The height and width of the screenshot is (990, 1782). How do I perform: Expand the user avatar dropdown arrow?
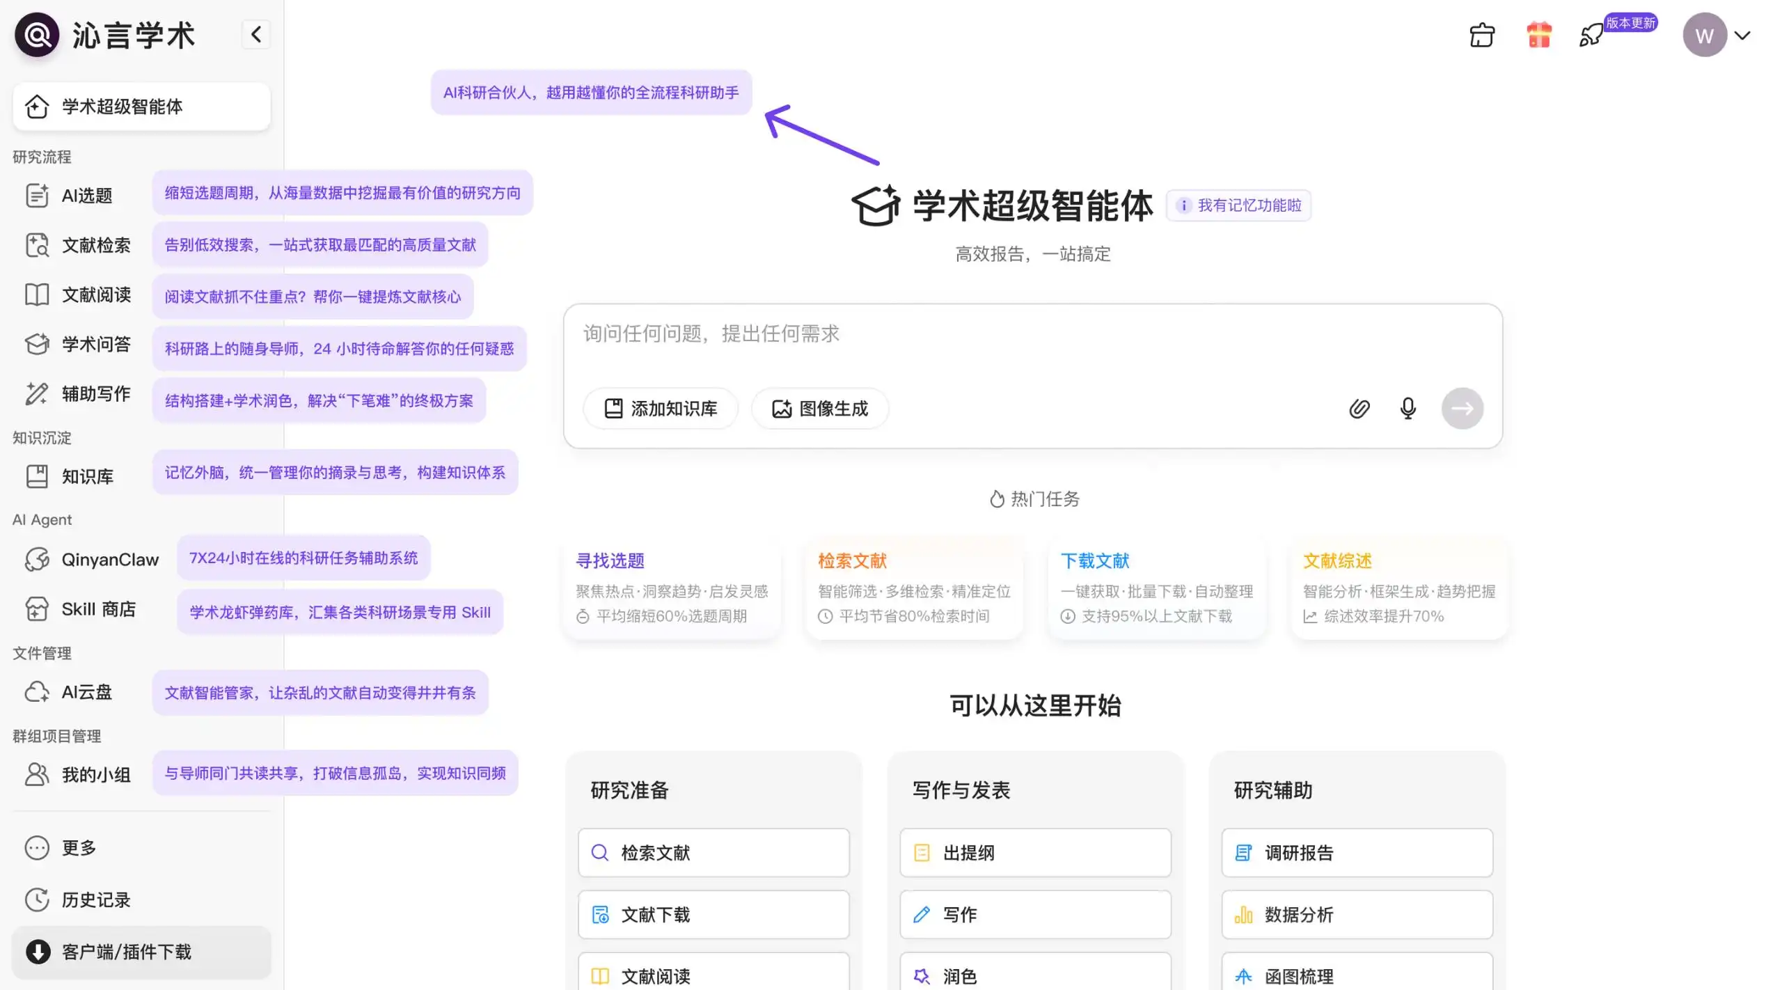(x=1742, y=35)
